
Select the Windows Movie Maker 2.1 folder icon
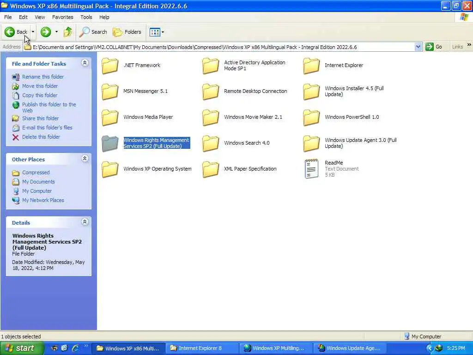tap(211, 117)
